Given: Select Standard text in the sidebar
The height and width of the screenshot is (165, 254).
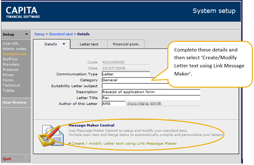Looking at the screenshot, I should [15, 54].
